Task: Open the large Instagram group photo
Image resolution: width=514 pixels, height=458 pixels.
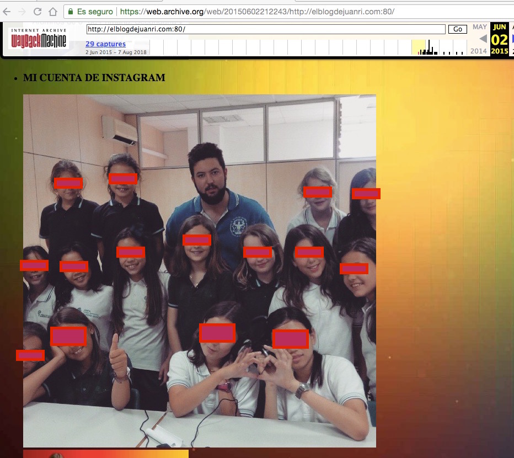Action: pyautogui.click(x=199, y=270)
